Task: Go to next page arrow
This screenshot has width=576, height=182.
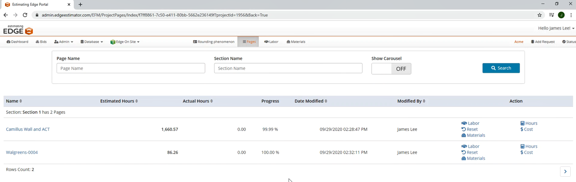Action: [x=565, y=171]
